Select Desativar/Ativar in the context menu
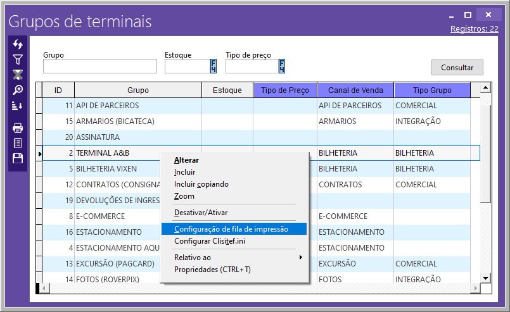 (201, 213)
